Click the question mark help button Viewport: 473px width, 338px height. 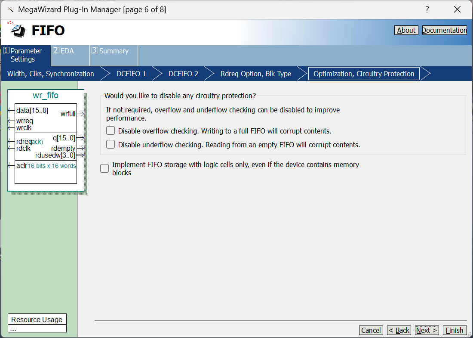tap(427, 9)
